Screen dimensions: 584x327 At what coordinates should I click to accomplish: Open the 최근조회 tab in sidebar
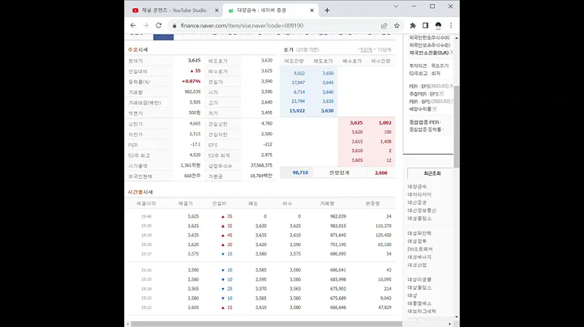tap(432, 173)
